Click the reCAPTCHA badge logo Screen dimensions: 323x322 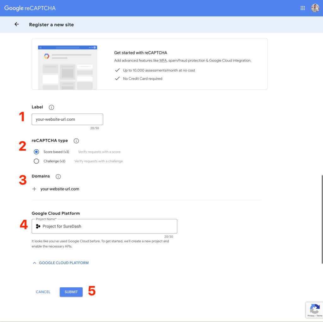point(315,309)
